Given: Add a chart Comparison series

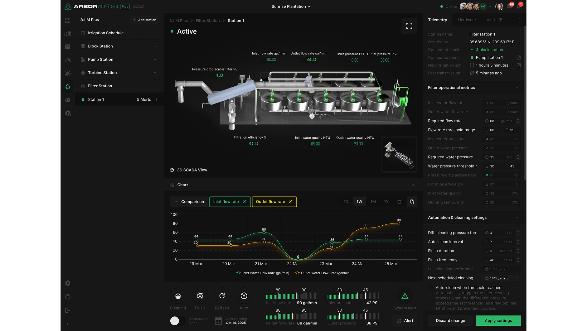Looking at the screenshot, I should click(188, 202).
